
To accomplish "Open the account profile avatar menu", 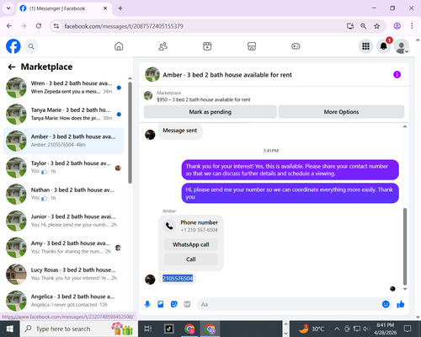I will click(402, 46).
